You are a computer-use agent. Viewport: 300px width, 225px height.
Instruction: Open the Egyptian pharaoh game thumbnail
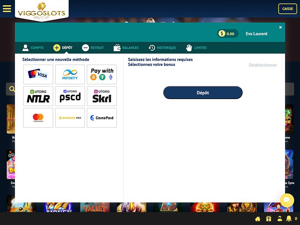point(242,207)
